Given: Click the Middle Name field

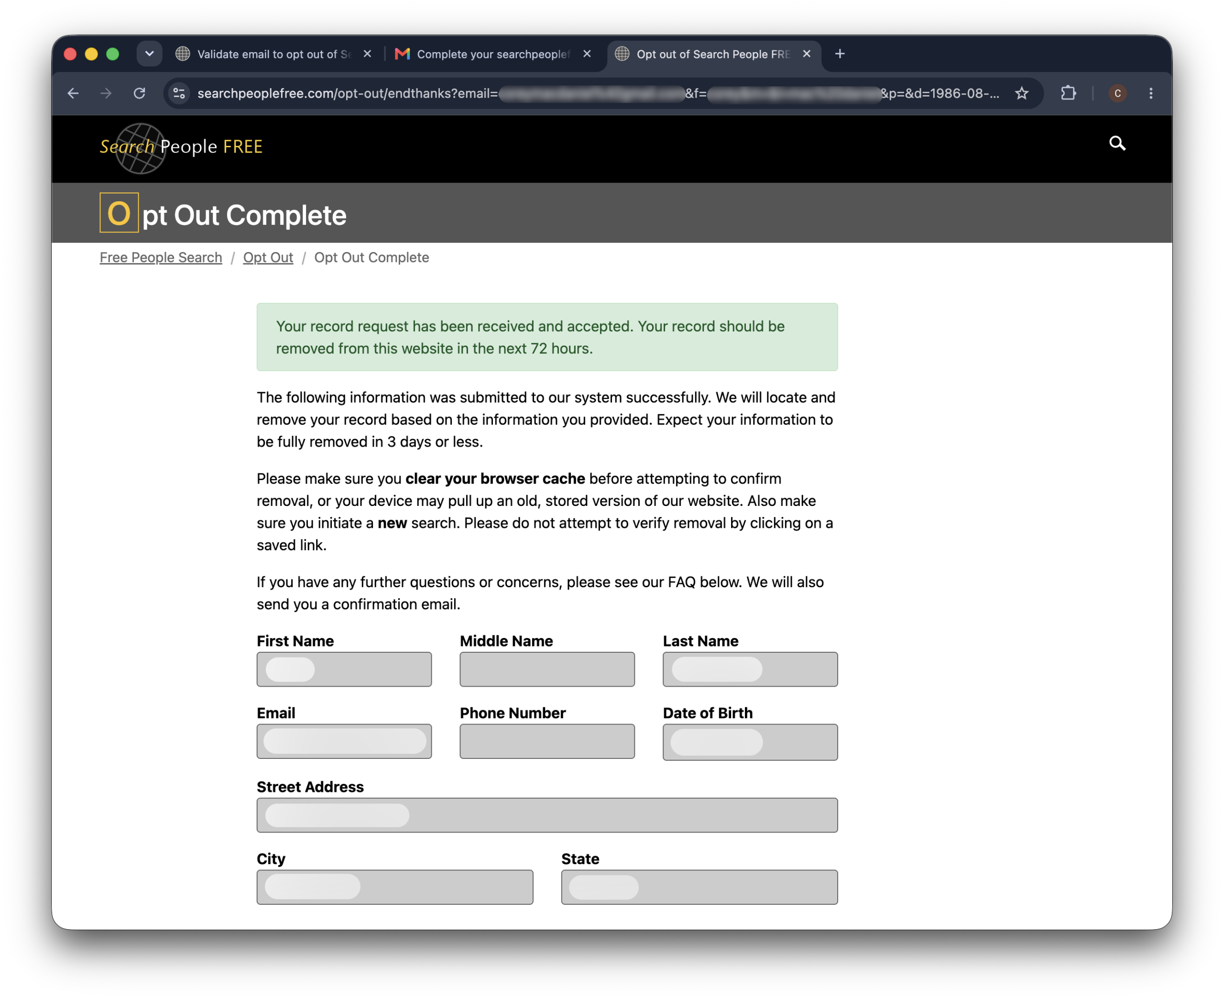Looking at the screenshot, I should click(546, 669).
